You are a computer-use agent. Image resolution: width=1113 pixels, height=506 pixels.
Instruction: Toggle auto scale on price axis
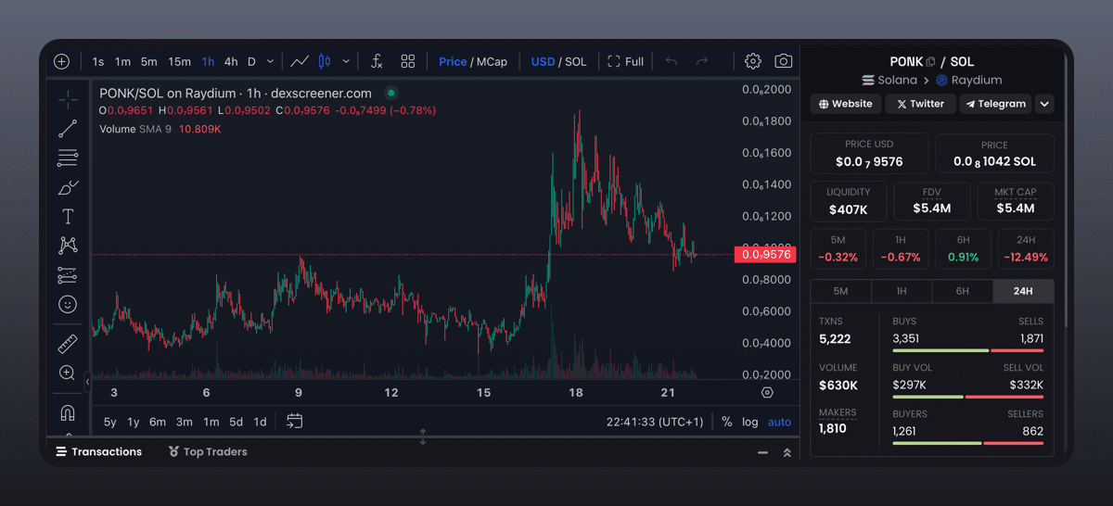[x=779, y=422]
